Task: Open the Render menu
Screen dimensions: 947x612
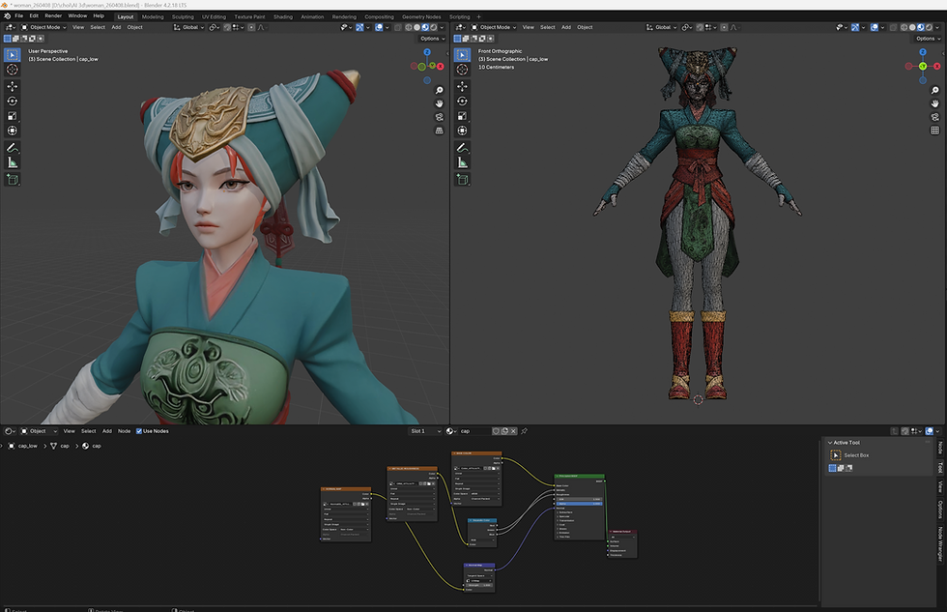Action: 53,15
